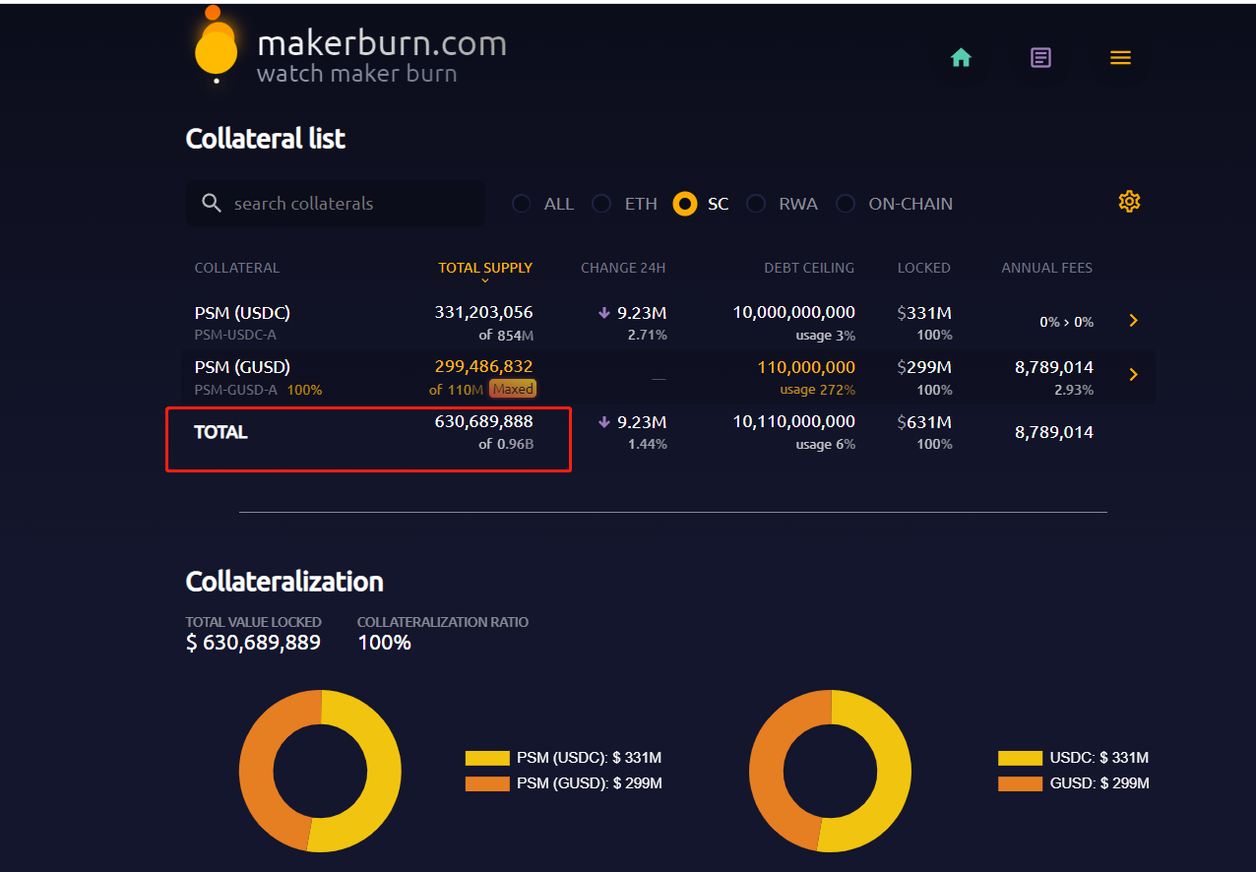This screenshot has height=872, width=1256.
Task: Open collateral list settings gear
Action: [x=1129, y=202]
